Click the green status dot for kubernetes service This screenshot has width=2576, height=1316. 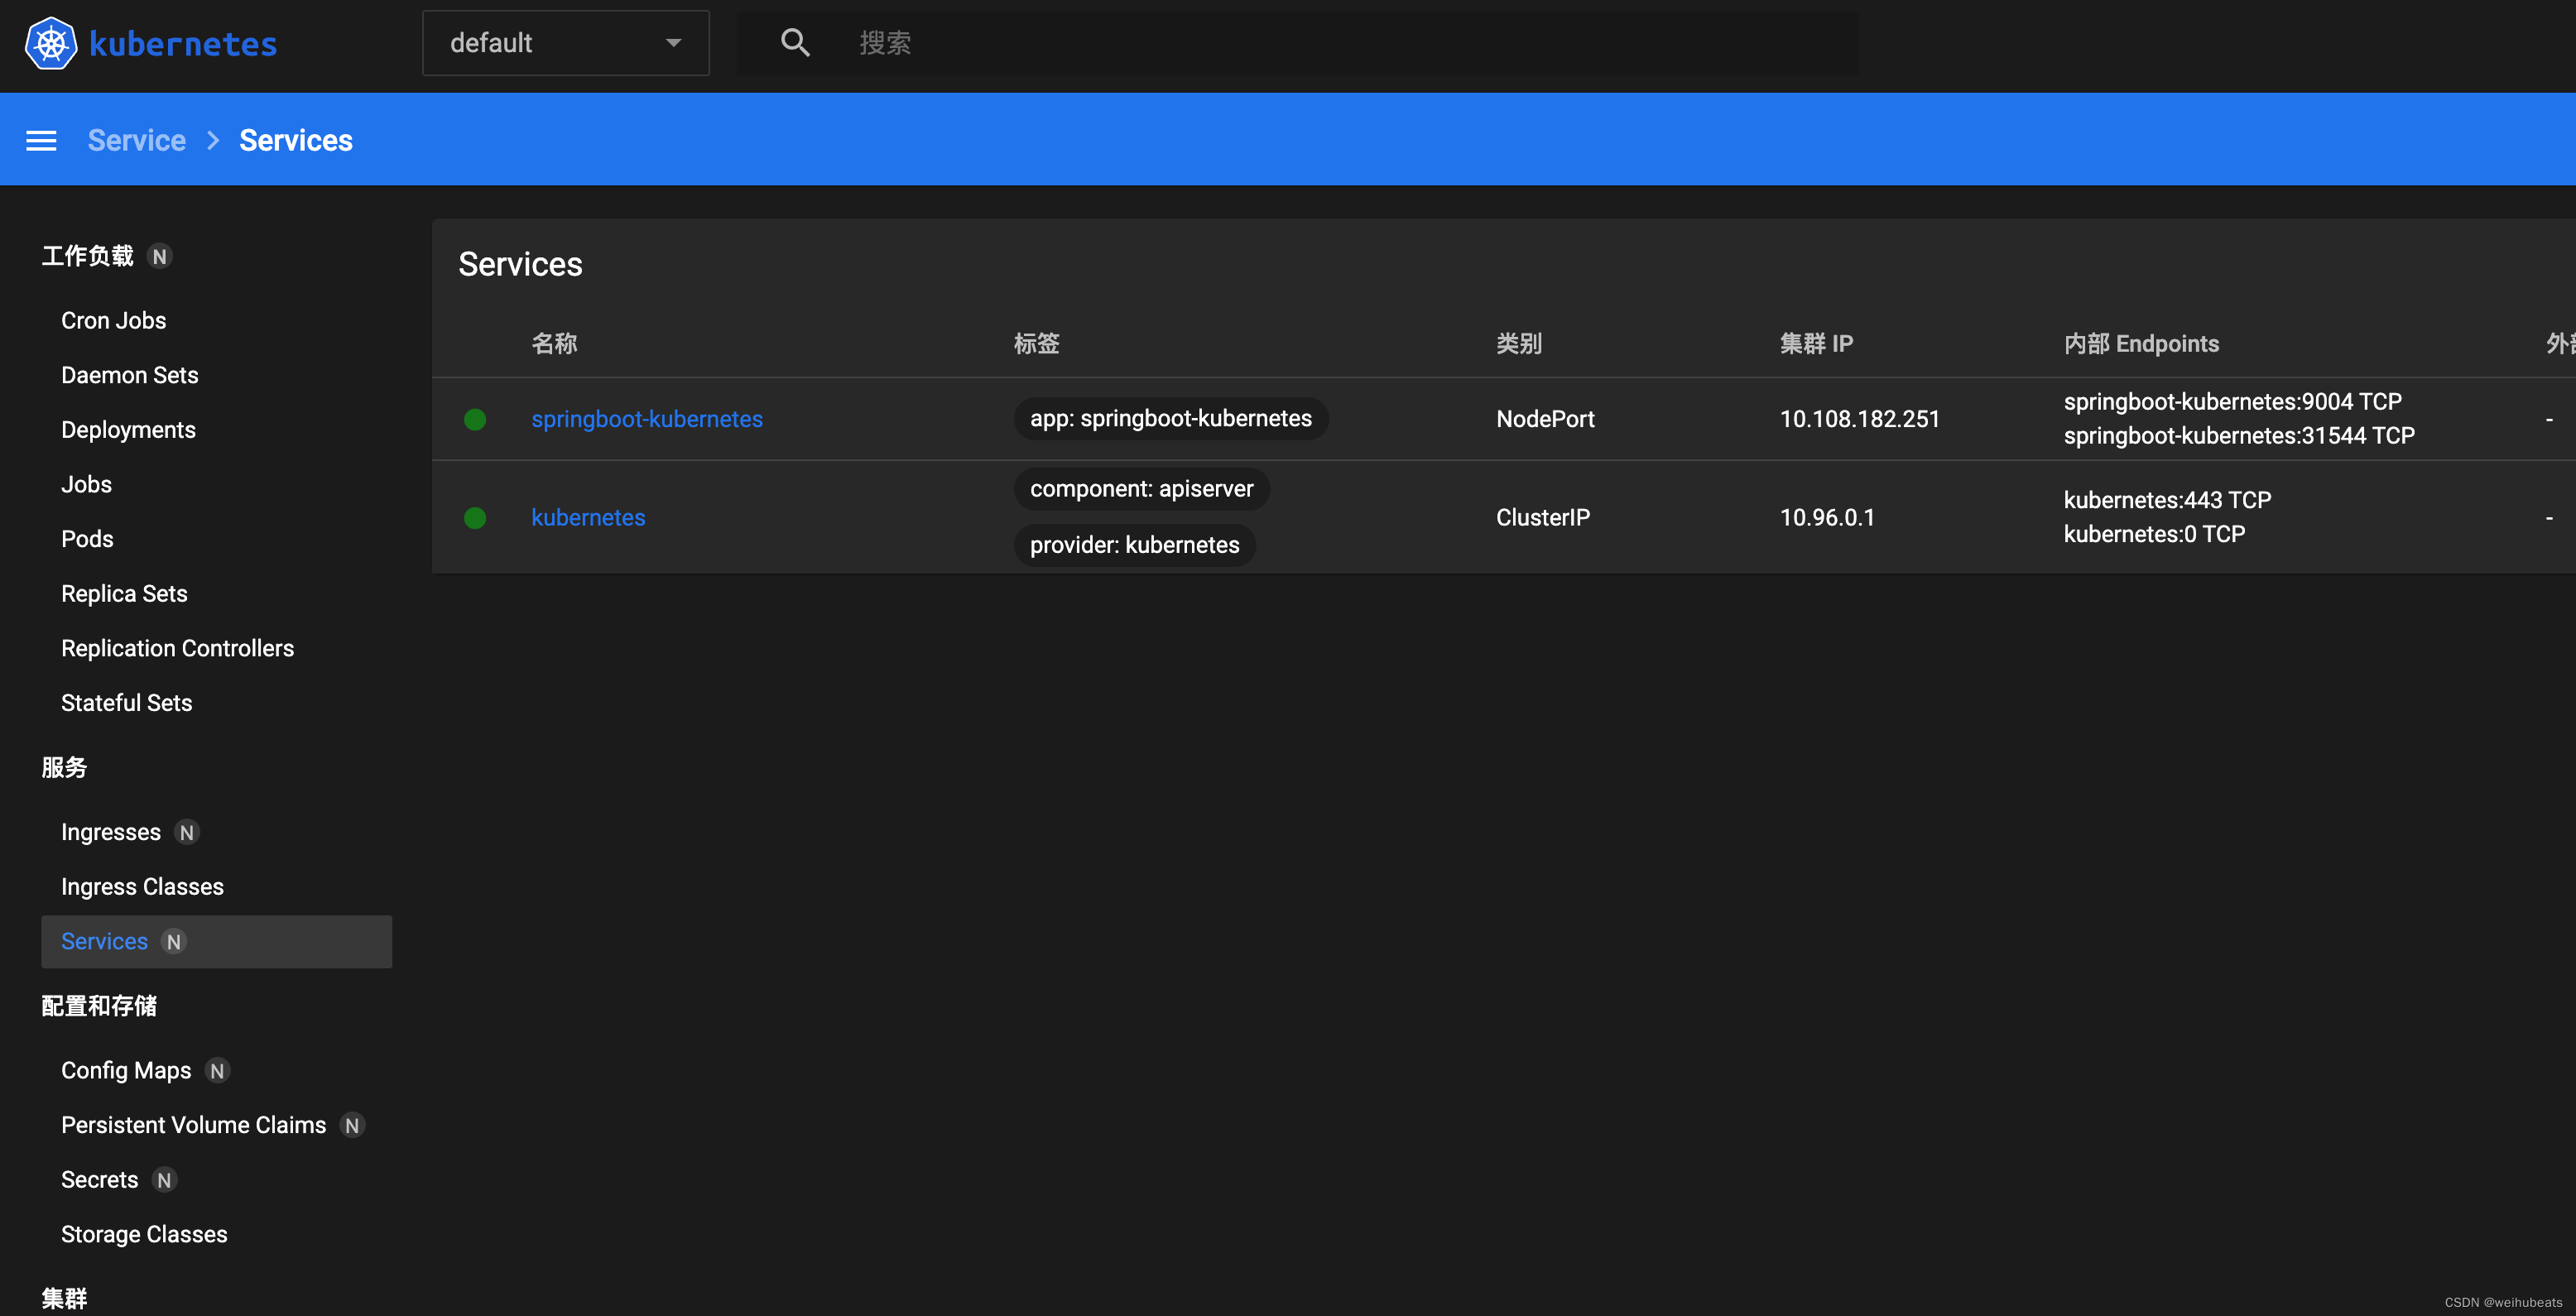pos(475,518)
